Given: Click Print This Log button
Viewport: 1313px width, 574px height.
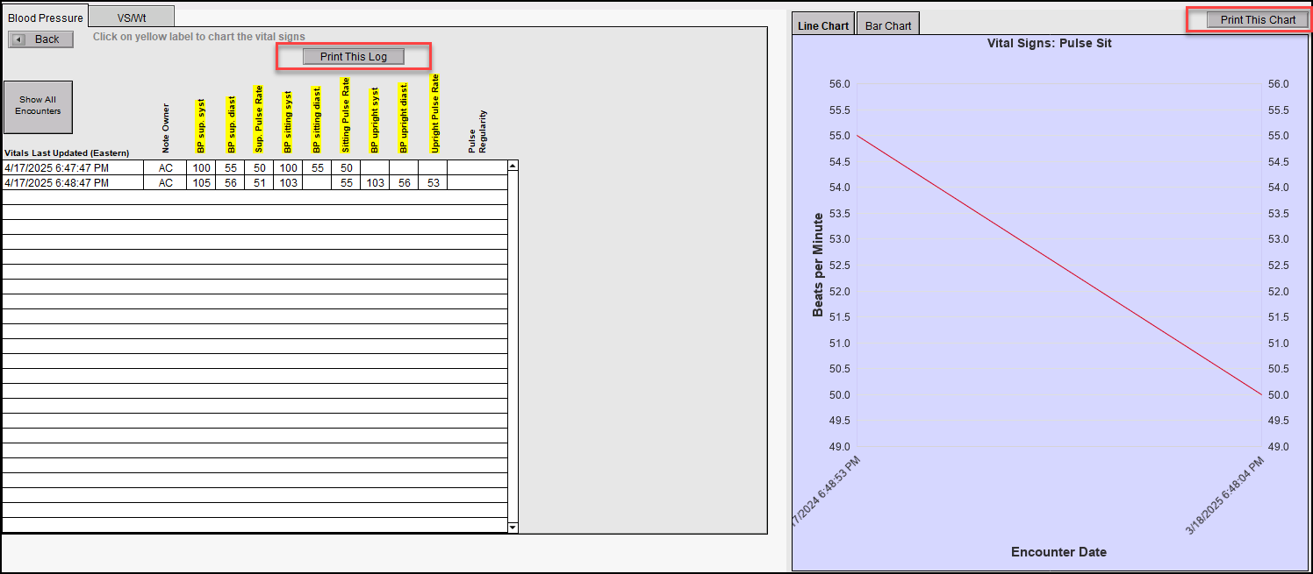Looking at the screenshot, I should [x=353, y=57].
